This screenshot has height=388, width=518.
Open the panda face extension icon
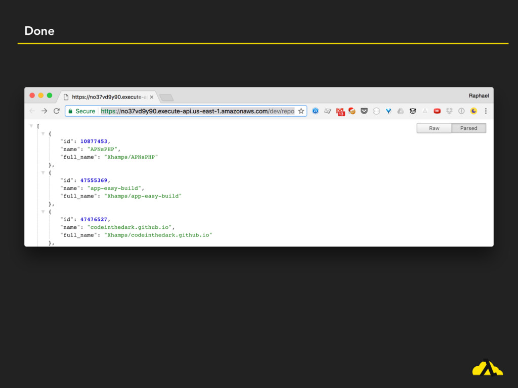pos(413,111)
